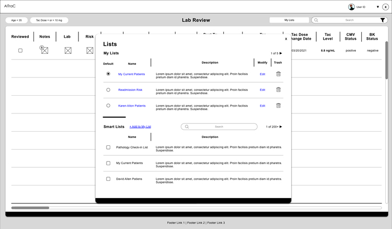Edit the My Current Patients list
The height and width of the screenshot is (229, 392).
pyautogui.click(x=262, y=74)
